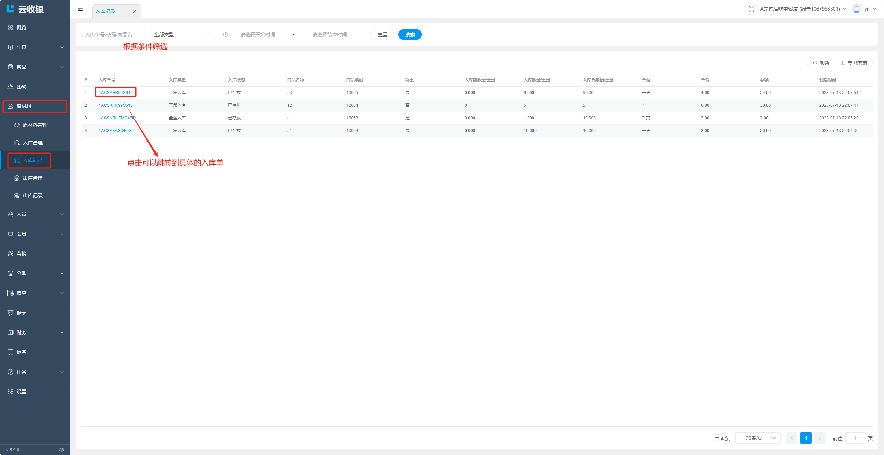Open 概览 overview from the sidebar

coord(21,27)
